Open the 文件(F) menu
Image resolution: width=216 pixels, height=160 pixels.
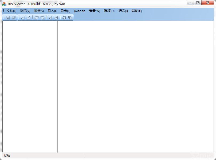pos(11,11)
